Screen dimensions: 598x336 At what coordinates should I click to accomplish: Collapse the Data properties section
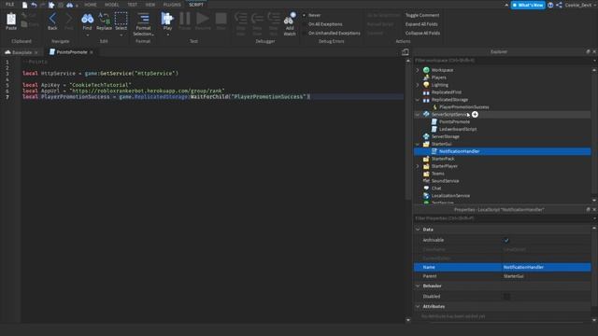(418, 230)
